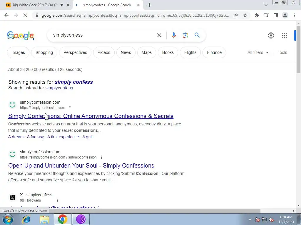Viewport: 301px width, 225px height.
Task: Open a new browser tab
Action: (150, 5)
